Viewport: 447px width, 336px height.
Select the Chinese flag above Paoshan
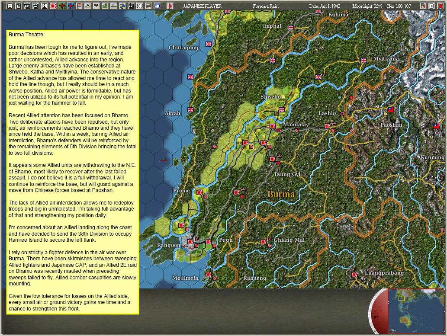[x=391, y=109]
